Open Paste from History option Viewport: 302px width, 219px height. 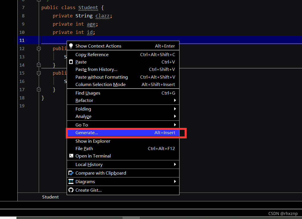tap(123, 69)
